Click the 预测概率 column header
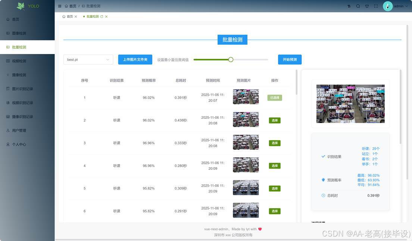Image resolution: width=412 pixels, height=241 pixels. (149, 80)
